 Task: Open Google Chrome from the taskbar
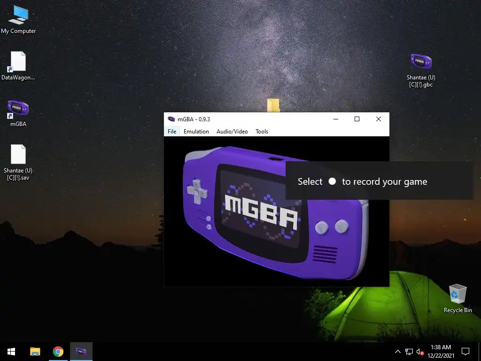pyautogui.click(x=58, y=352)
